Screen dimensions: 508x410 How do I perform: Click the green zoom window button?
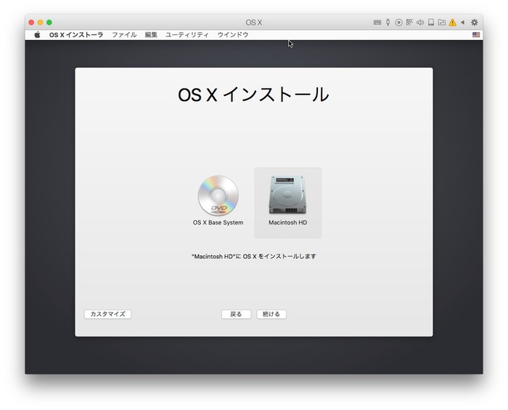49,23
